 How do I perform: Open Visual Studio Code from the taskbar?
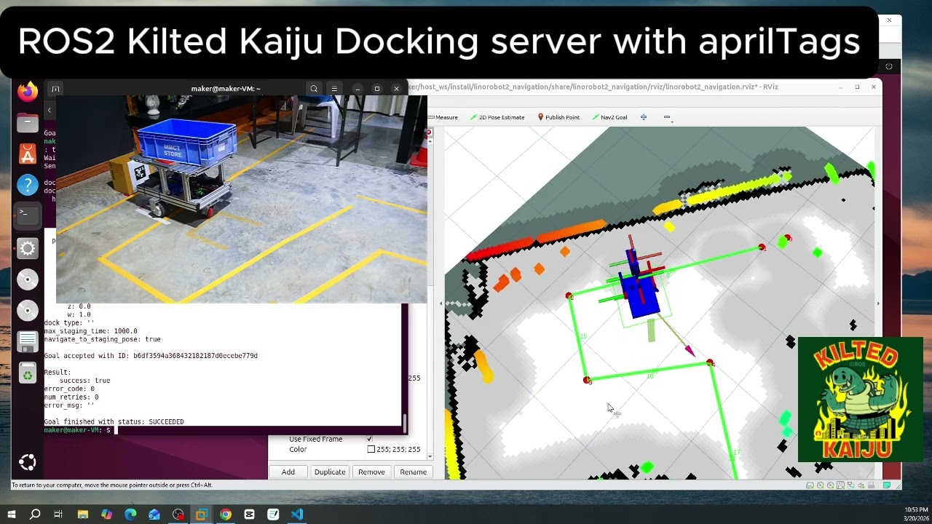click(297, 515)
